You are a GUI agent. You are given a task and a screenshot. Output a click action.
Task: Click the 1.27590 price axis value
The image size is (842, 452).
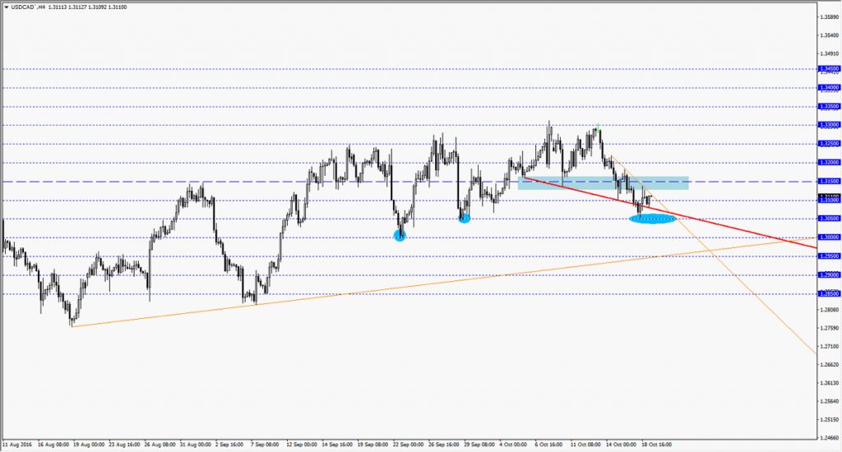829,328
